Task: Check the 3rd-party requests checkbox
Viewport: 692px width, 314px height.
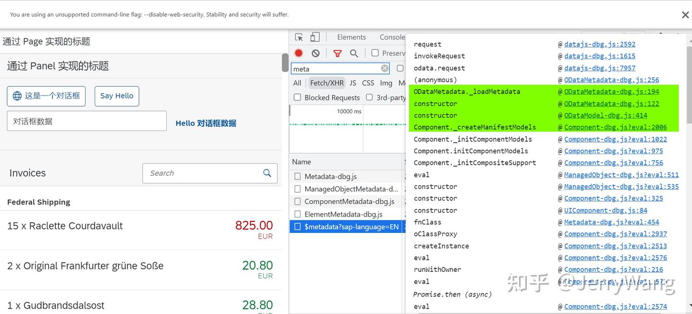Action: (x=369, y=97)
